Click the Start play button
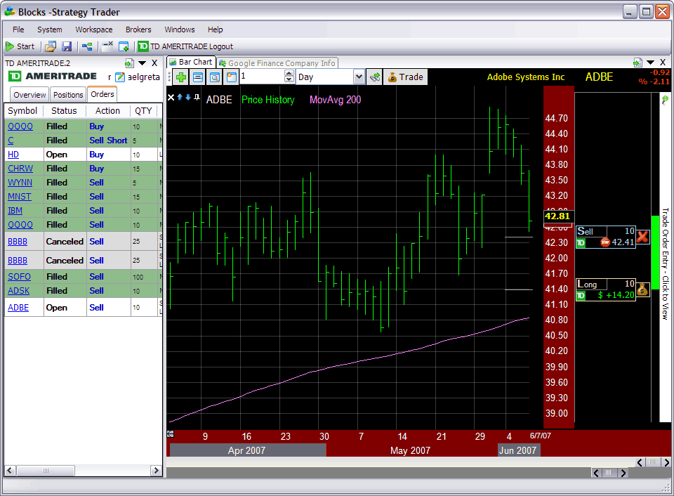Image resolution: width=674 pixels, height=496 pixels. coord(20,46)
